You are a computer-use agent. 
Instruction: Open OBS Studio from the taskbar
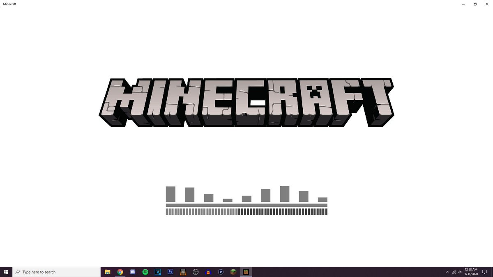pyautogui.click(x=196, y=272)
